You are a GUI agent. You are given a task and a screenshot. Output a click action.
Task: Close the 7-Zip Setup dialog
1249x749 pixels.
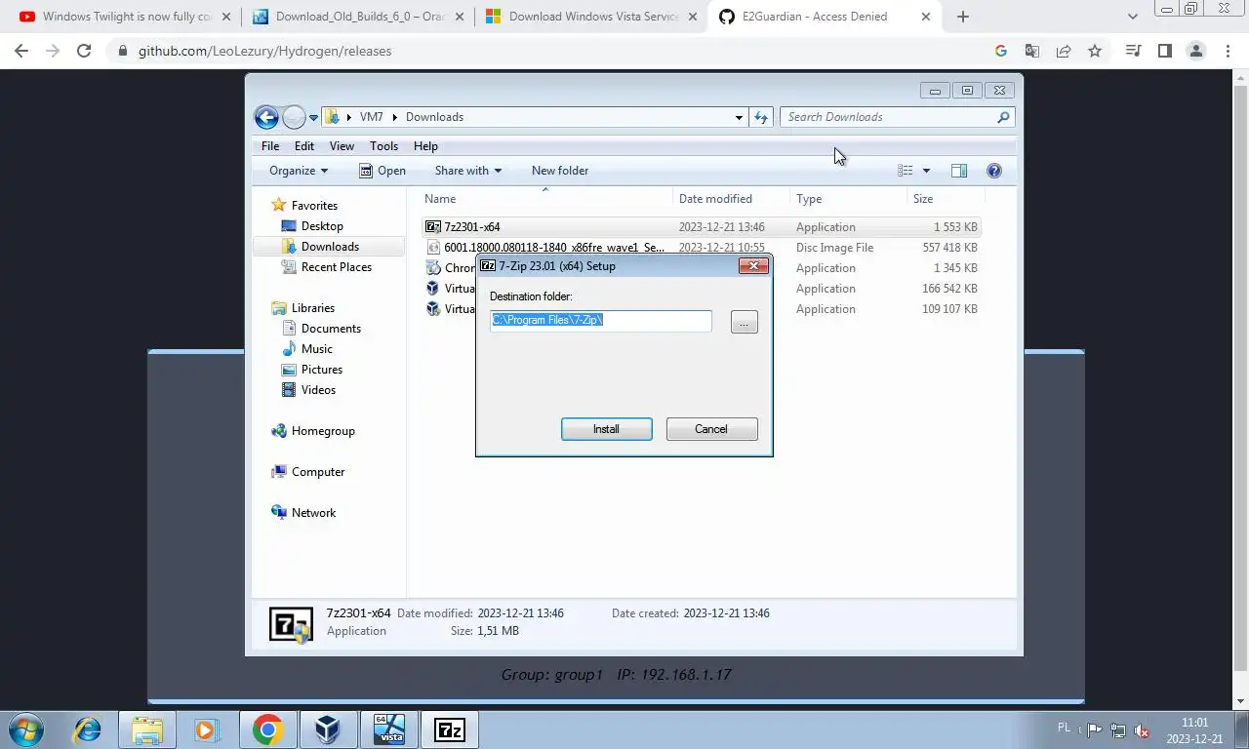click(x=753, y=265)
